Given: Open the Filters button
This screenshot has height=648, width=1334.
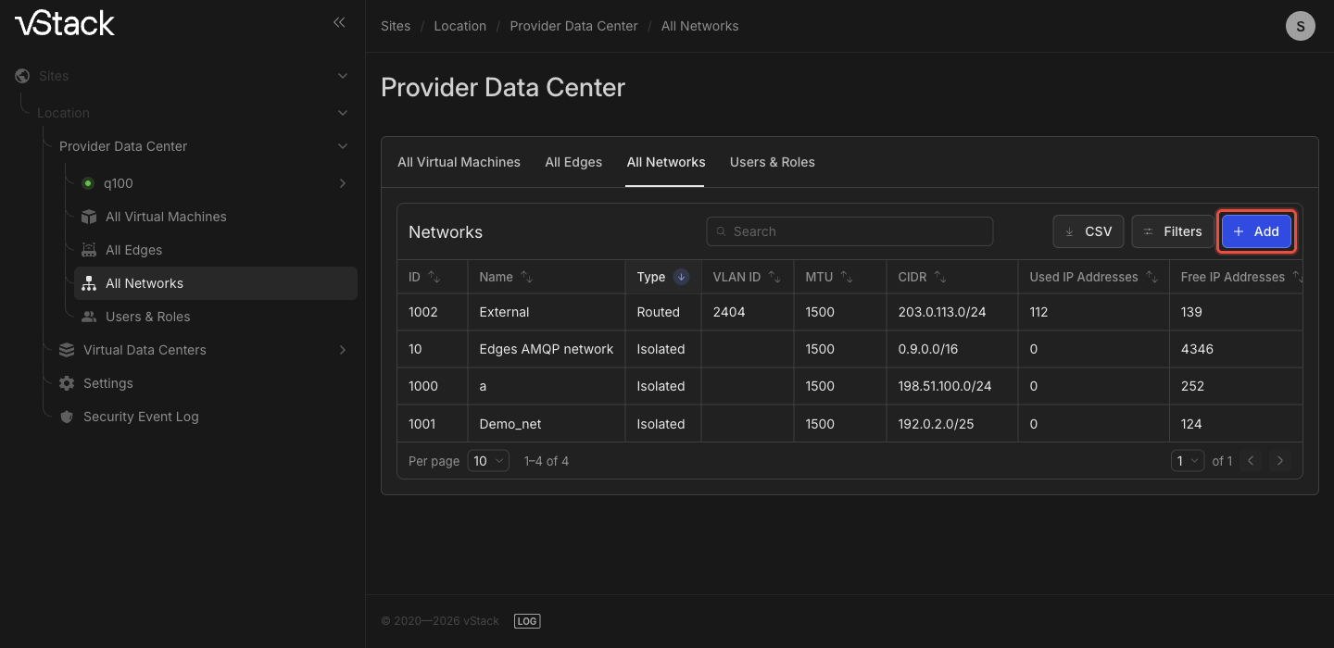Looking at the screenshot, I should click(x=1173, y=231).
